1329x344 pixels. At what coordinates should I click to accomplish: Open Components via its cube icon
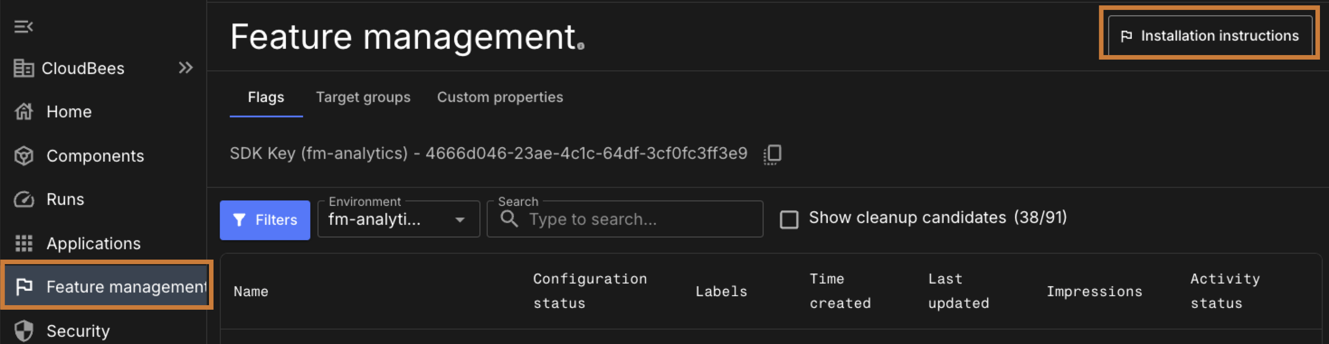coord(24,155)
